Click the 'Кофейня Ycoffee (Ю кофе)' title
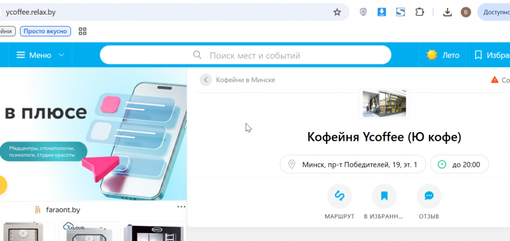The width and height of the screenshot is (510, 241). (384, 137)
